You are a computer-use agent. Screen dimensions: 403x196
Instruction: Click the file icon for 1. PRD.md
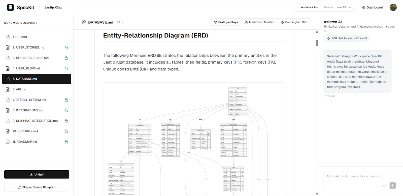[8, 37]
